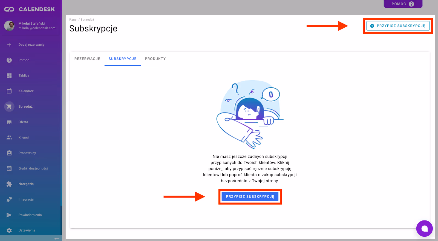Click the blue Przypisz subskrypcję button
The image size is (438, 241).
point(250,196)
